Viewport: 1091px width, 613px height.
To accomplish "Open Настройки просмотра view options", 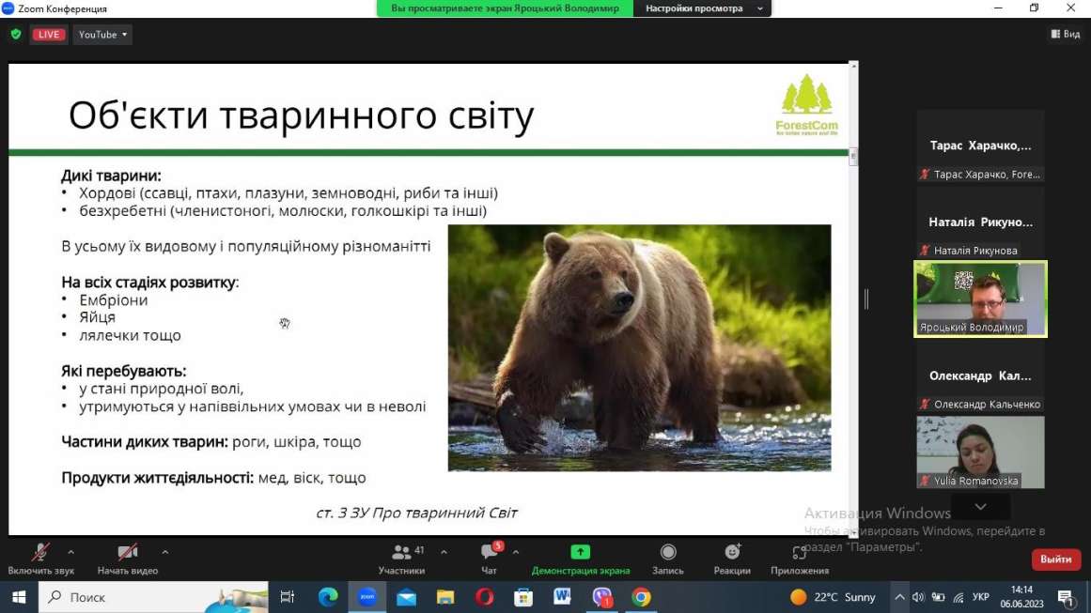I will point(702,8).
